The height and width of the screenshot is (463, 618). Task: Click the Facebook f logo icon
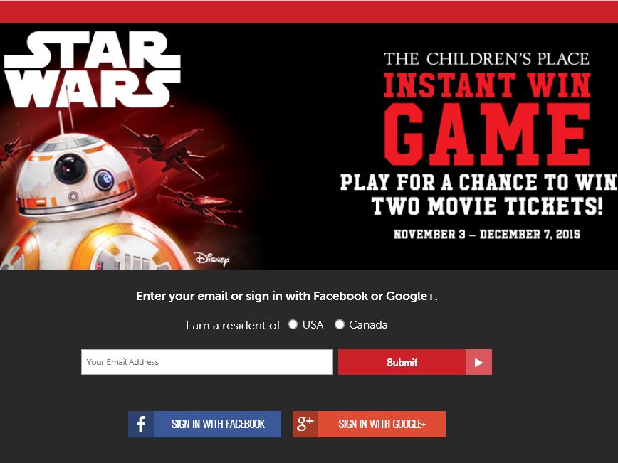141,424
